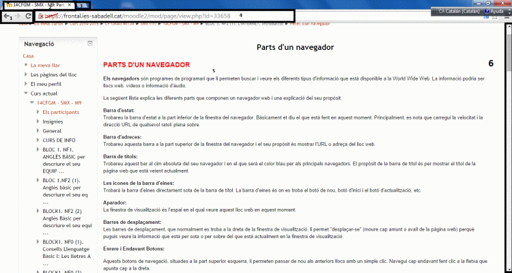Expand the Insígnies node arrow

tap(38, 121)
